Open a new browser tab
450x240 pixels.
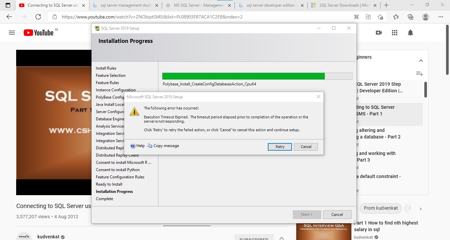click(x=386, y=5)
